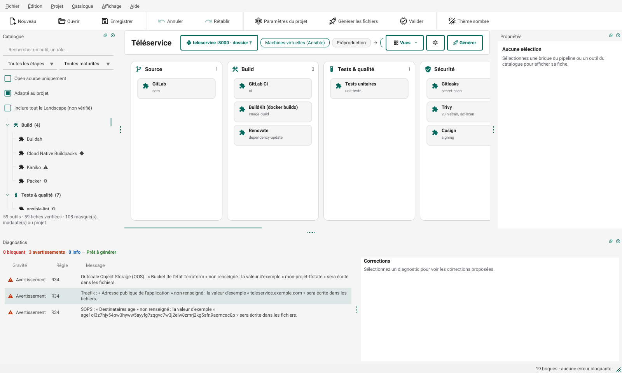This screenshot has height=373, width=622.
Task: Open a project with Ouvrir
Action: click(69, 21)
